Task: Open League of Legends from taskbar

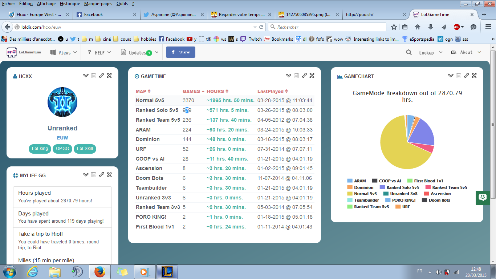Action: click(x=168, y=271)
